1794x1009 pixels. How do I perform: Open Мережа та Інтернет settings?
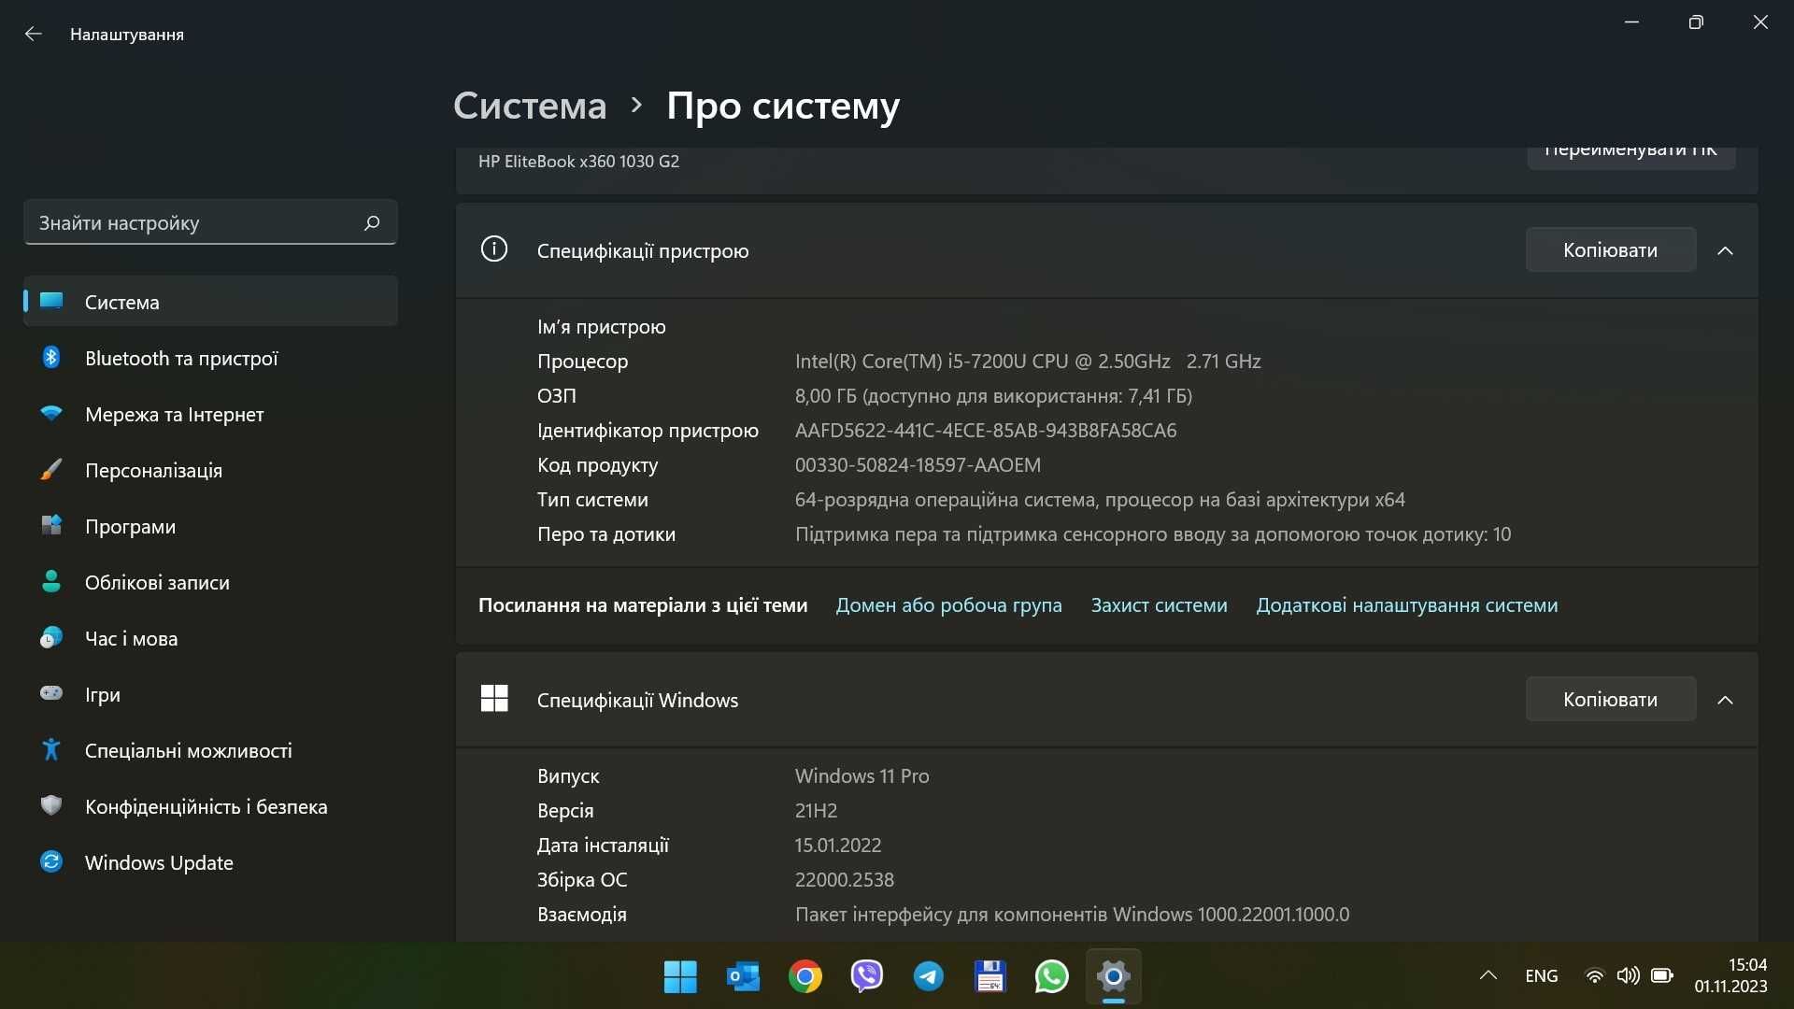coord(210,414)
